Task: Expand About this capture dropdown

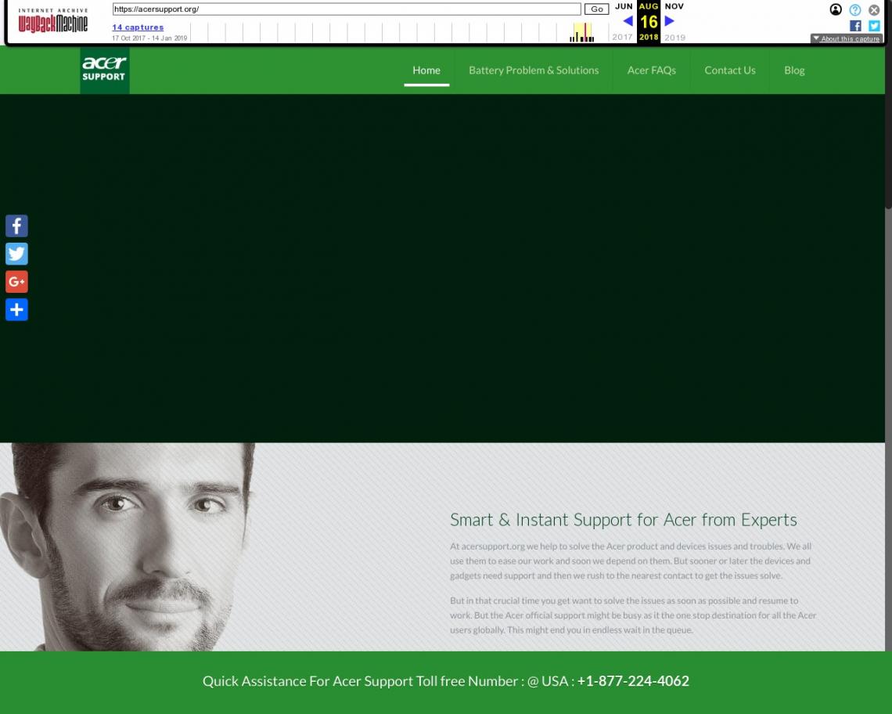Action: [x=847, y=38]
